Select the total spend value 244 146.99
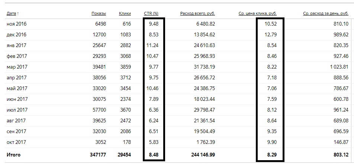The width and height of the screenshot is (354, 165). pyautogui.click(x=201, y=155)
